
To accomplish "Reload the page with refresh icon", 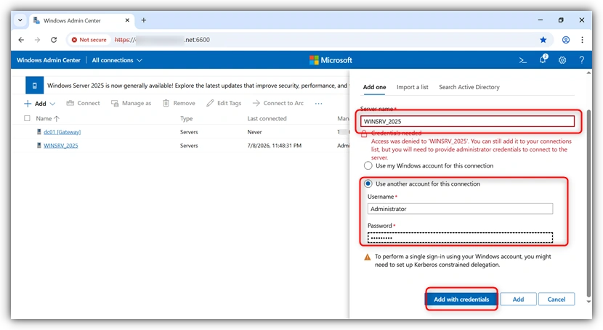I will pyautogui.click(x=54, y=39).
